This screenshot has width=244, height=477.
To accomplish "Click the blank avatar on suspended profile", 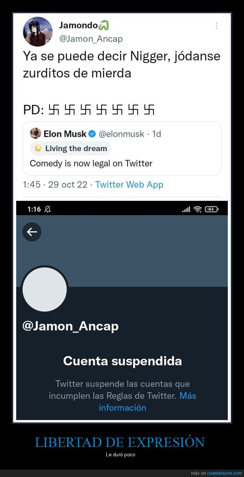I will (x=45, y=289).
